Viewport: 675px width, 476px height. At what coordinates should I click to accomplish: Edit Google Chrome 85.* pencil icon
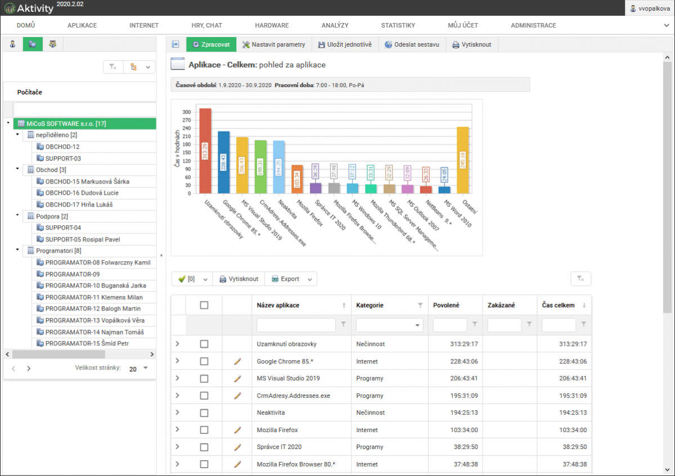[237, 361]
